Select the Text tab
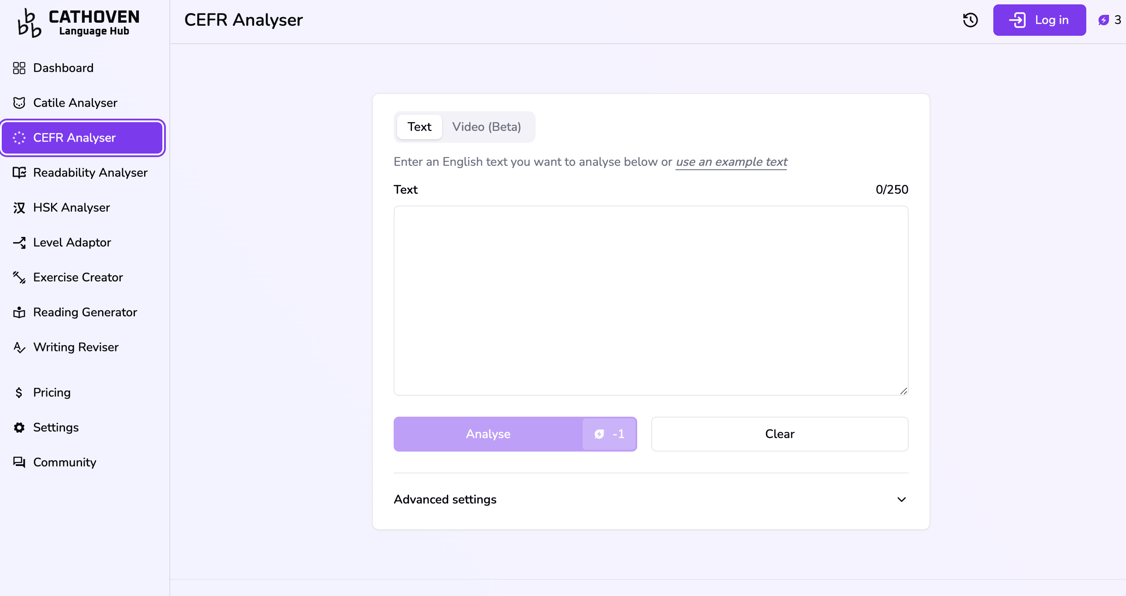 coord(419,127)
